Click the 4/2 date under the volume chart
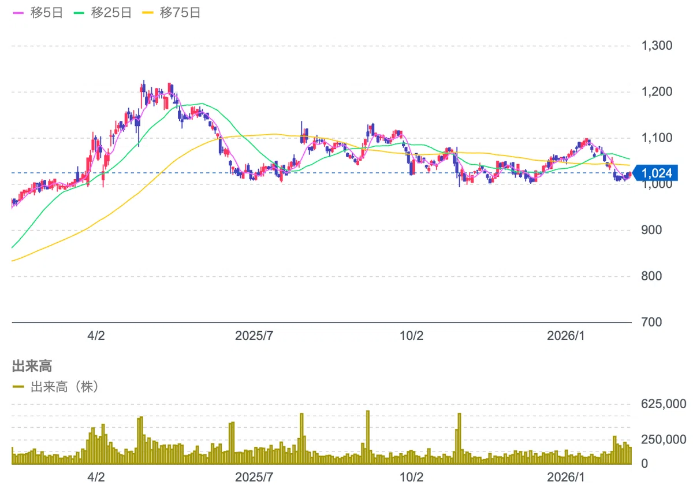The height and width of the screenshot is (485, 693). click(x=96, y=477)
